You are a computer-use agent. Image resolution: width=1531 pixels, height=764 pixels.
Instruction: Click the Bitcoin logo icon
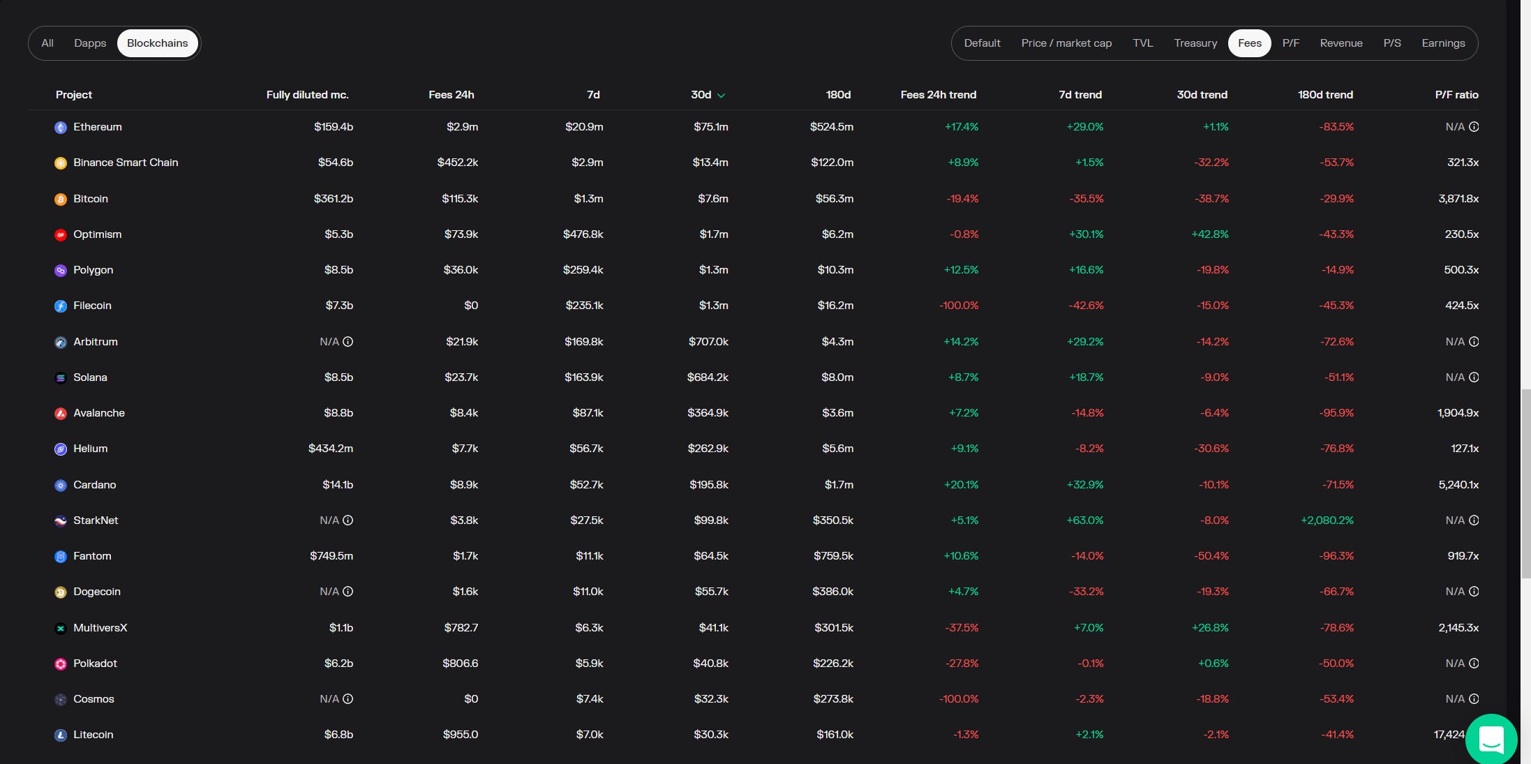[x=61, y=200]
